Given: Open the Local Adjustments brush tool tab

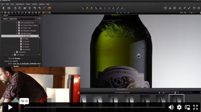Looking at the screenshot, I should (26, 13).
